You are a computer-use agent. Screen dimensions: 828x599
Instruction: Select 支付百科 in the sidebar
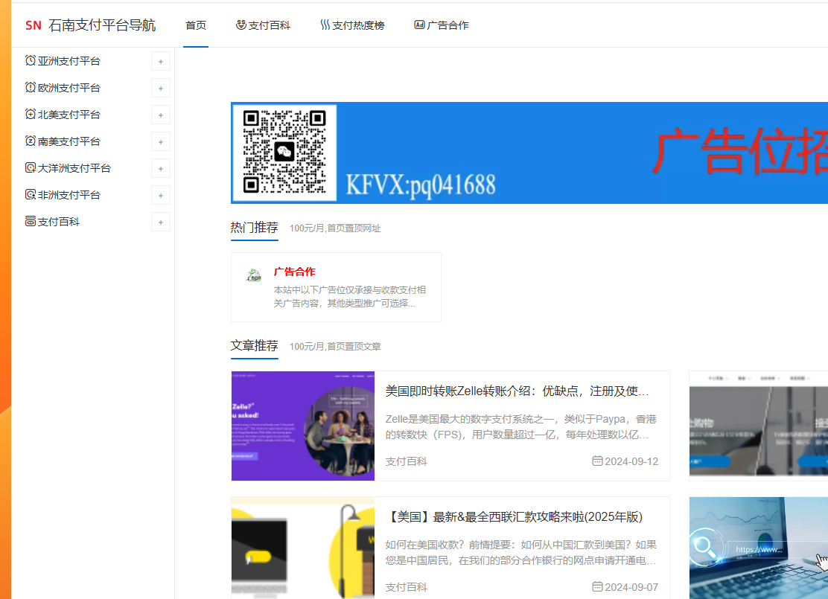pyautogui.click(x=59, y=222)
